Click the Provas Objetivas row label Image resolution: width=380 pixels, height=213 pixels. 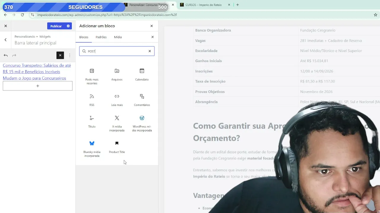(x=210, y=92)
